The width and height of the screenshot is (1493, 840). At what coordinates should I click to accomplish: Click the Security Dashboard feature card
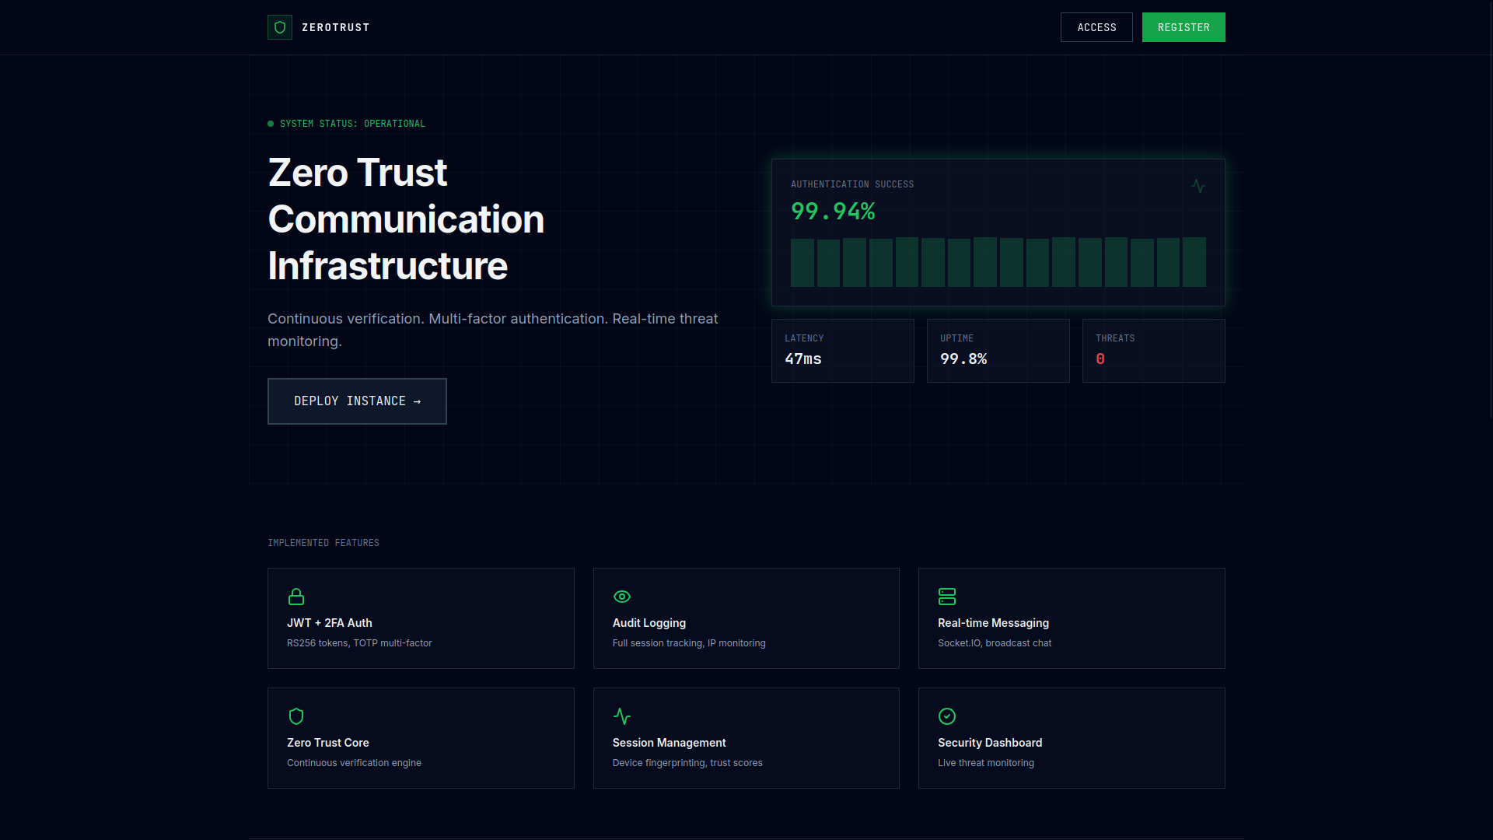pos(1071,737)
